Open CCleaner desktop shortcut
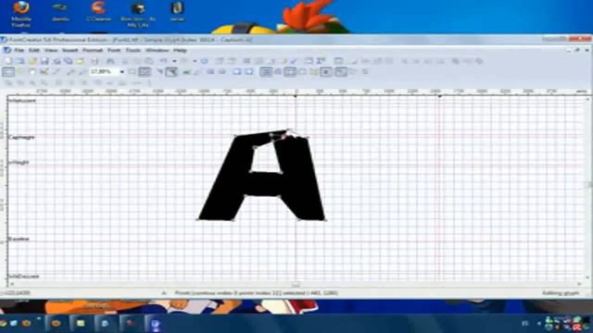 tap(98, 11)
